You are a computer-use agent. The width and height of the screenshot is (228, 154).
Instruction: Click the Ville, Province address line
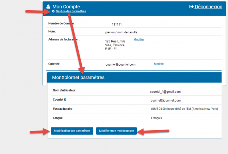click(115, 45)
